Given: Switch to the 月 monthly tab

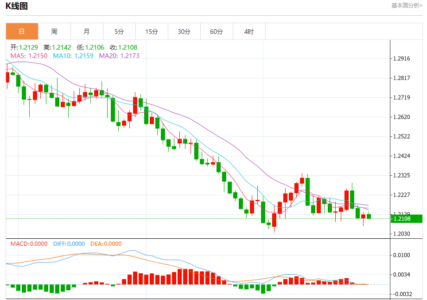Looking at the screenshot, I should [87, 32].
